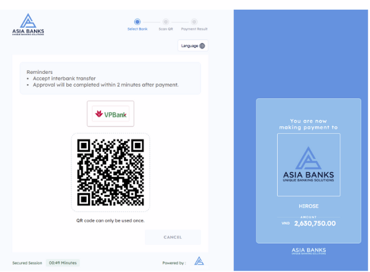This screenshot has height=272, width=370.
Task: Click the Payment Result step label
Action: tap(194, 29)
